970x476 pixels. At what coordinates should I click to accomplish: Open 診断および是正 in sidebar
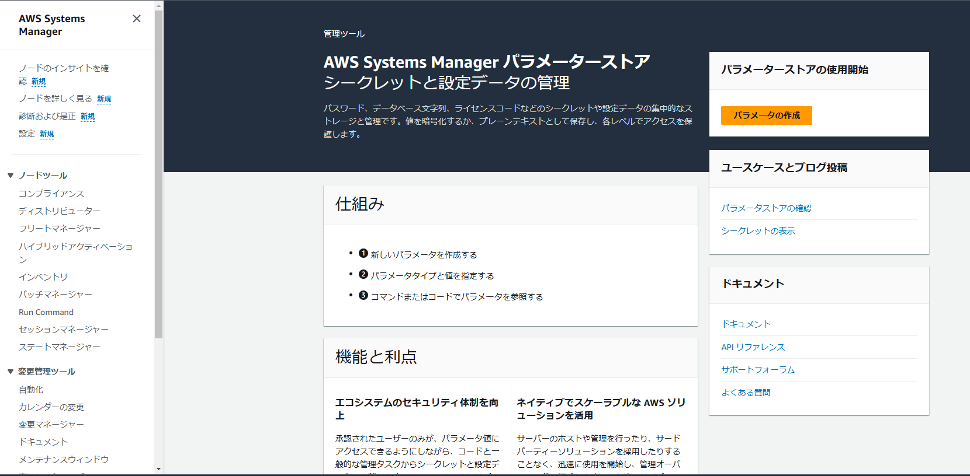coord(47,116)
